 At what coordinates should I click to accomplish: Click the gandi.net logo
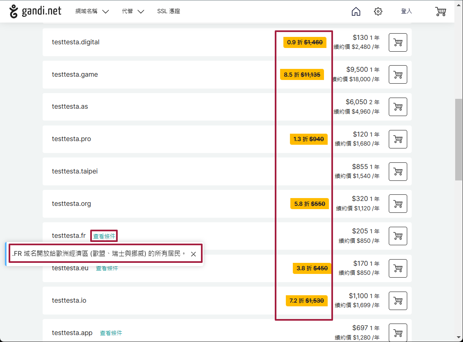pos(35,11)
